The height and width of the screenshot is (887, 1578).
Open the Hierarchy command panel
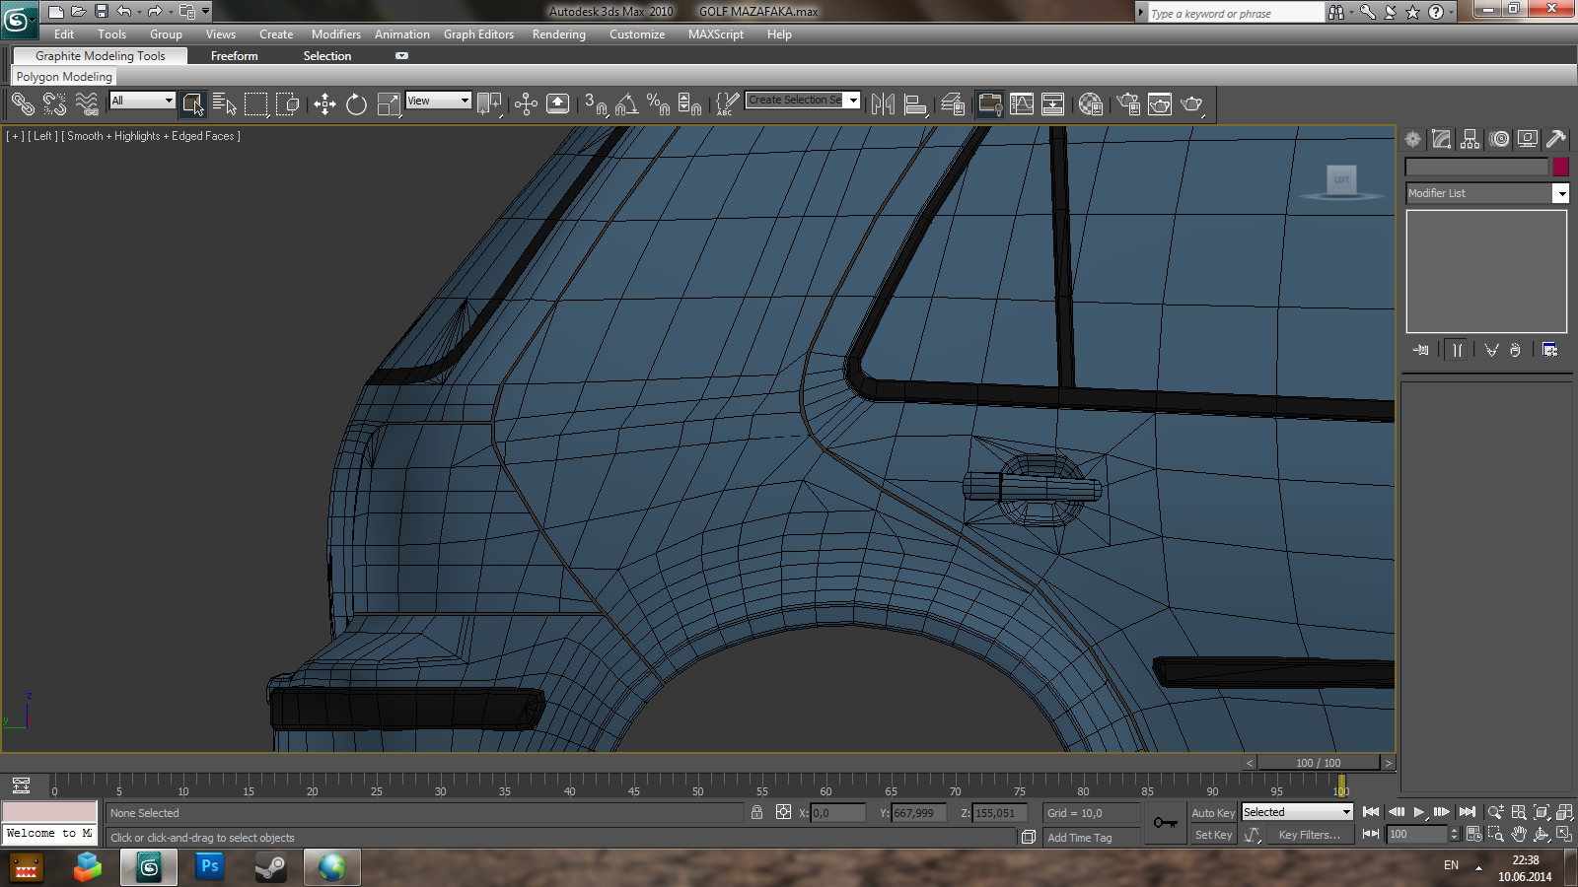[1470, 140]
